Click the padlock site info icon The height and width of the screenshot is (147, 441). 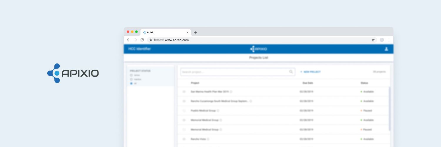(x=151, y=40)
